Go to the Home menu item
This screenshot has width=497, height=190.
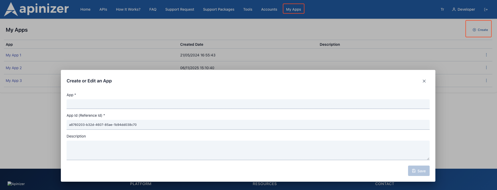click(85, 9)
